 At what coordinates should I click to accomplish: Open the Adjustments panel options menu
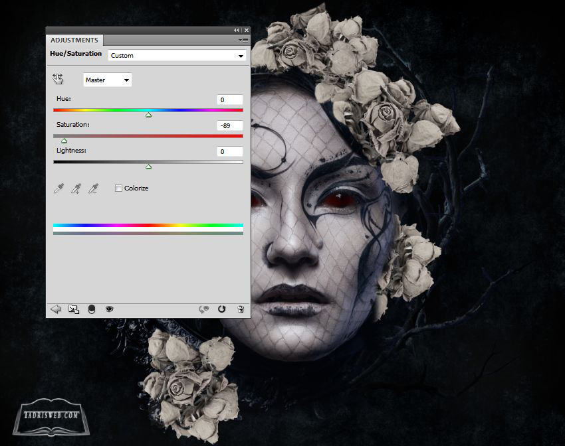243,40
